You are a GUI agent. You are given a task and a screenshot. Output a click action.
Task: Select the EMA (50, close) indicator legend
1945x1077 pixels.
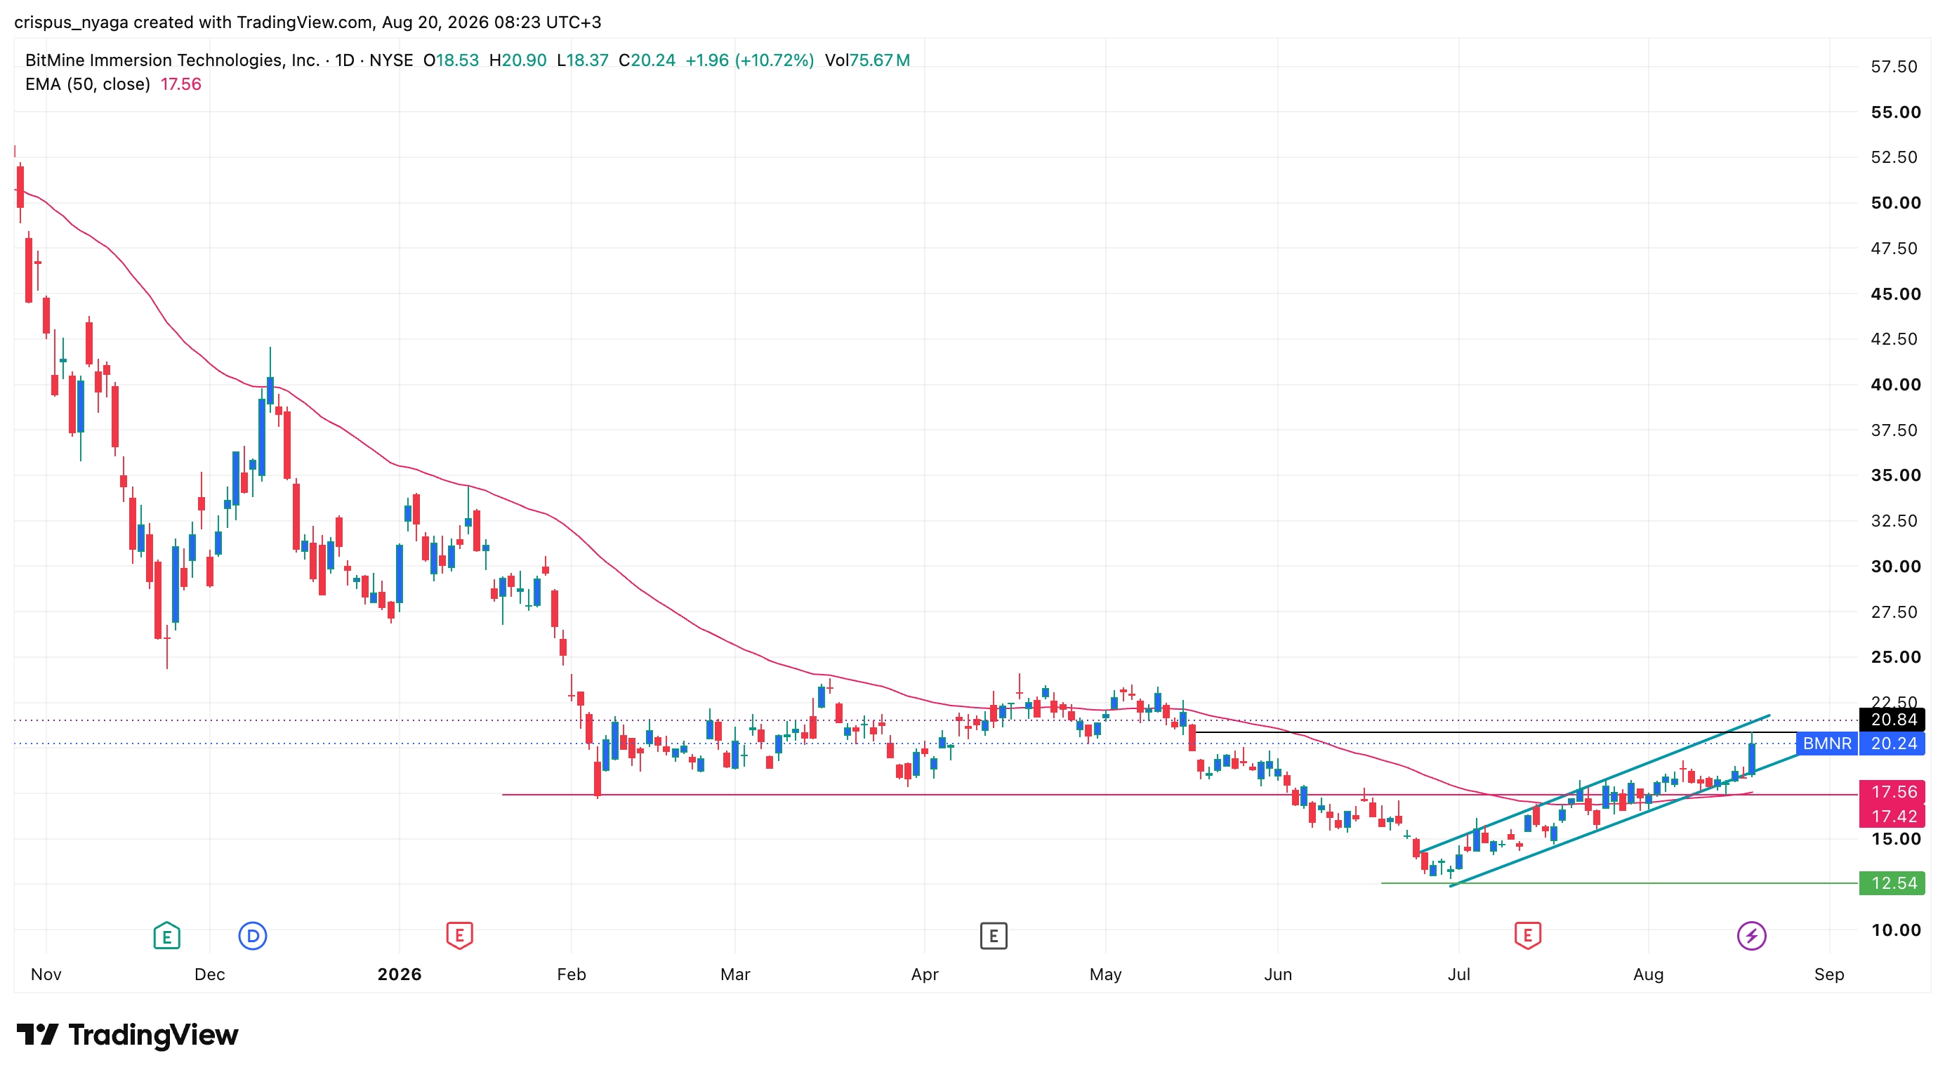coord(88,84)
